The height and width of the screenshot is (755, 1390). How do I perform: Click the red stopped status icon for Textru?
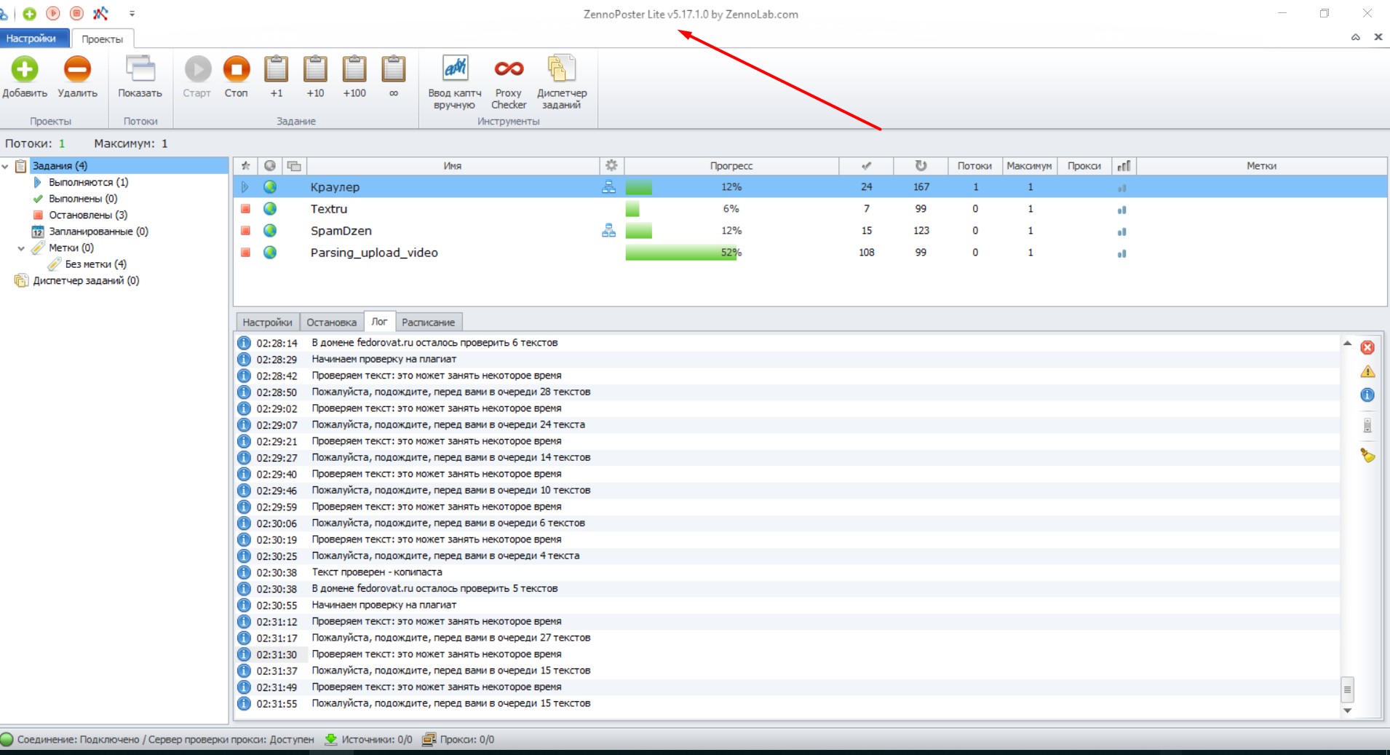[x=245, y=209]
